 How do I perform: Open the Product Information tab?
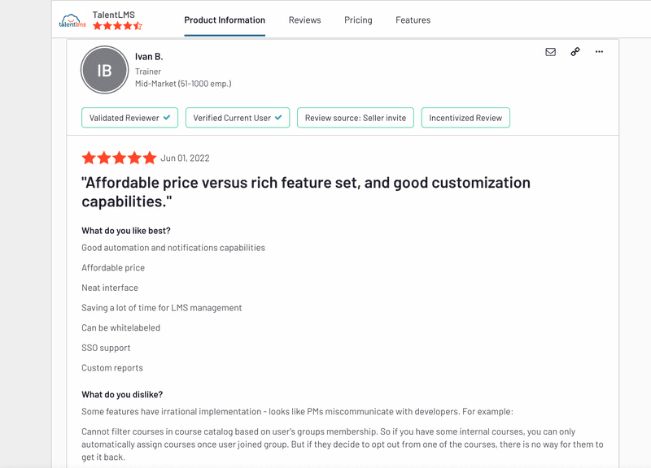(x=225, y=20)
